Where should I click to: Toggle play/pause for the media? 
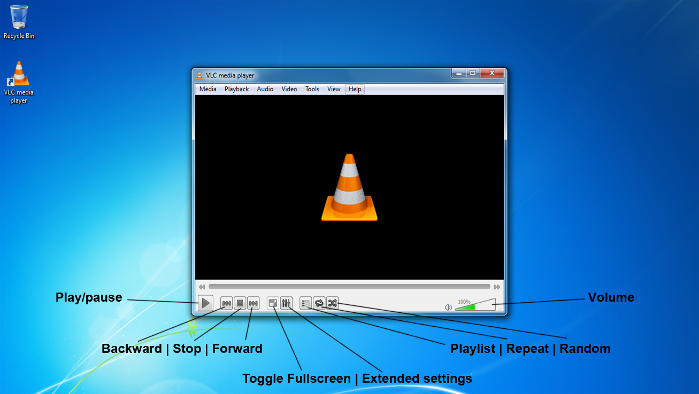click(205, 303)
